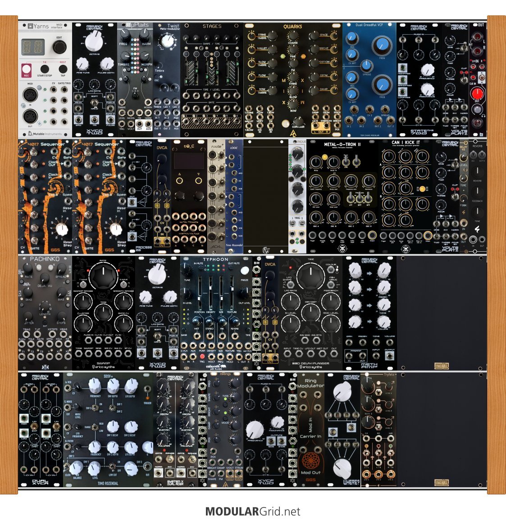Screen dimensions: 506x521
Task: Click the headphone jack on the OUT module
Action: 477,123
